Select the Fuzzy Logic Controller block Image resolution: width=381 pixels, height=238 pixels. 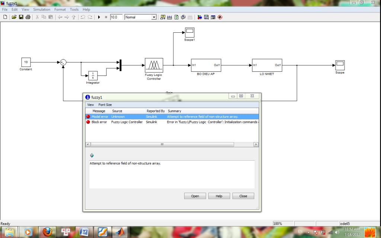coord(154,65)
